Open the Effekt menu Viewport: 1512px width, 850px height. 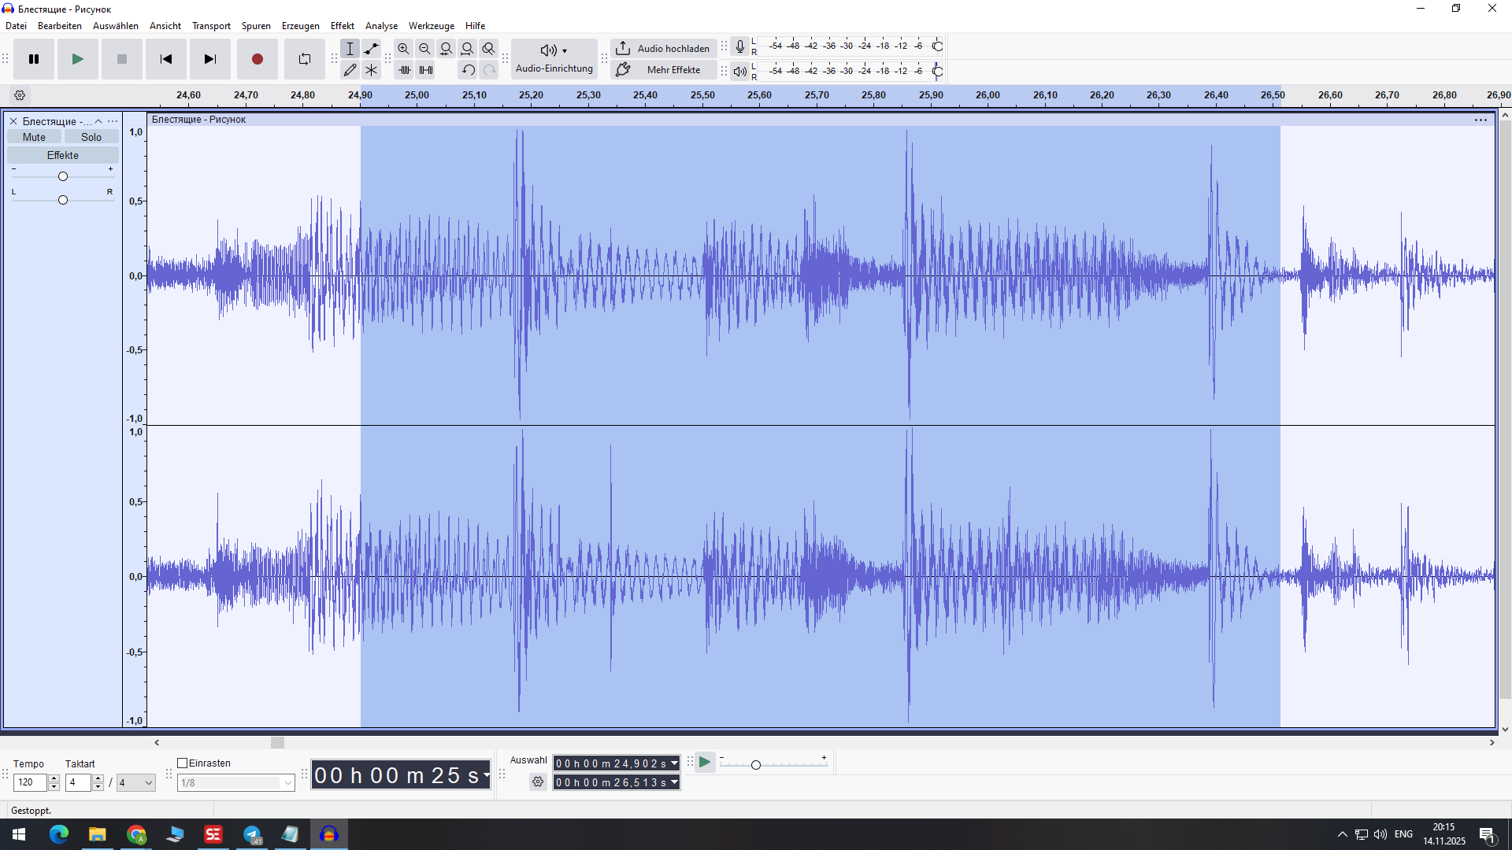(343, 26)
